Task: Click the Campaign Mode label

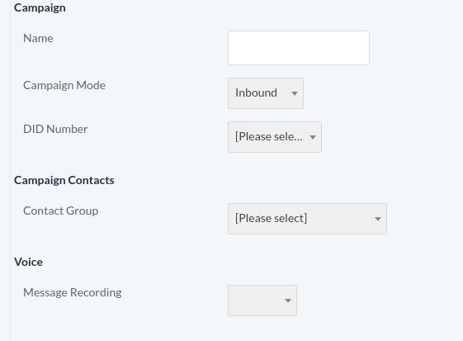Action: [x=64, y=85]
